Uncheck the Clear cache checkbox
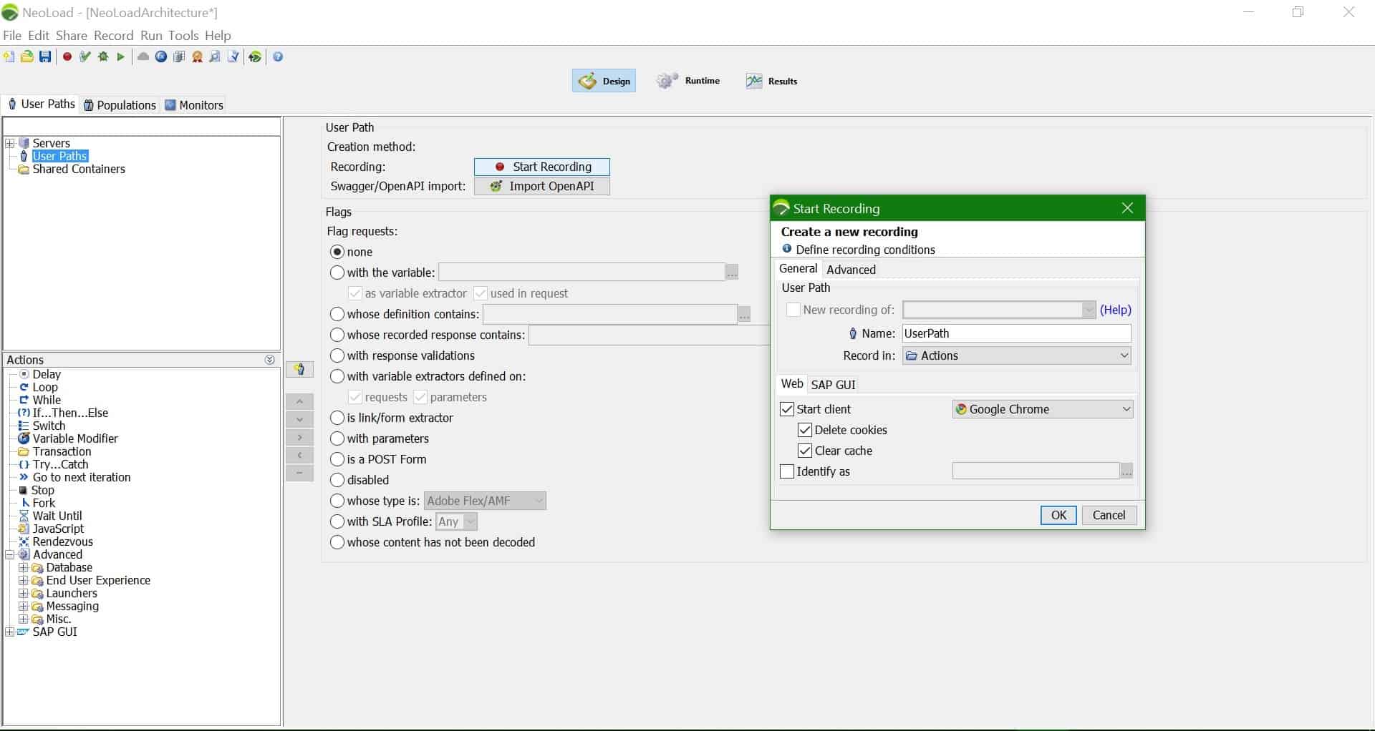The image size is (1375, 731). coord(805,451)
